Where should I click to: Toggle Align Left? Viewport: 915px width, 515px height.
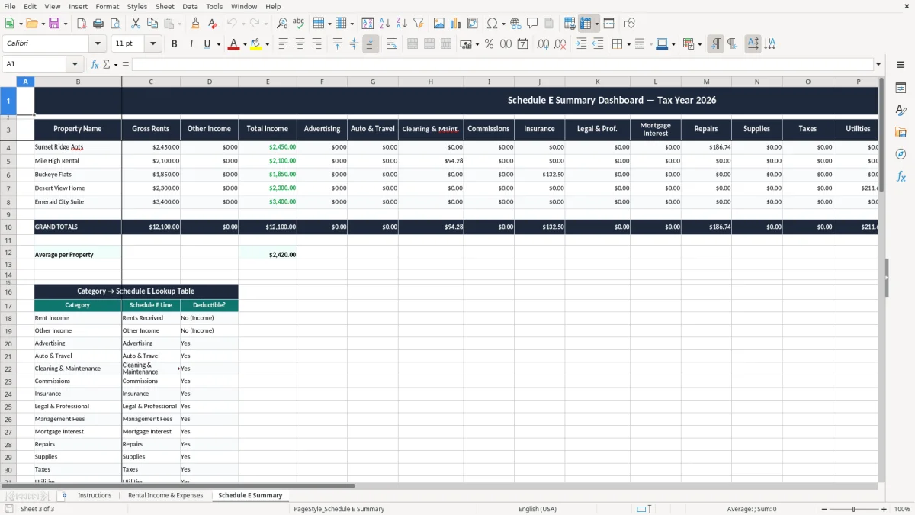tap(283, 44)
